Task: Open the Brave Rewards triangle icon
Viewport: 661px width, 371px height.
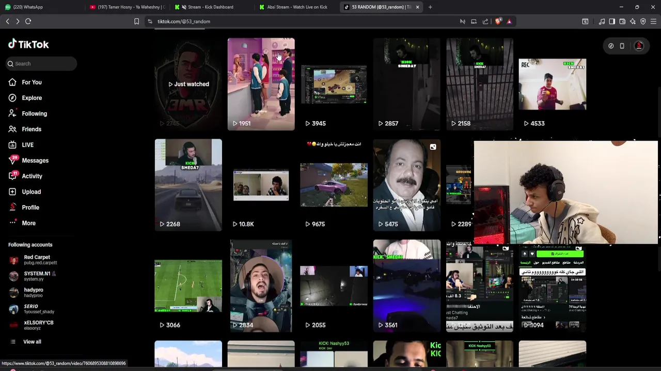Action: [x=509, y=21]
